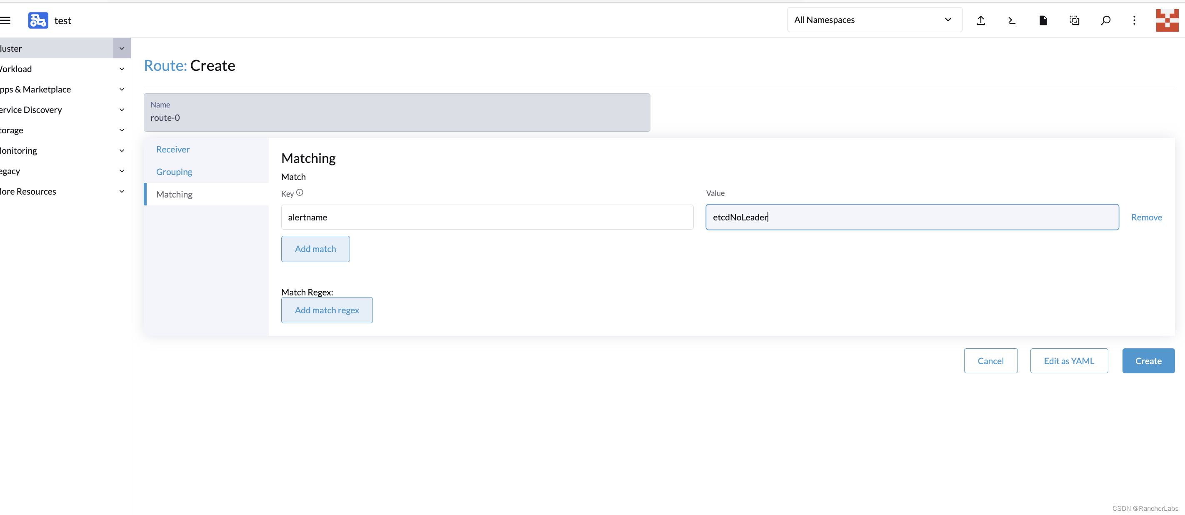1185x515 pixels.
Task: Click the Import YAML upload icon
Action: click(x=980, y=20)
